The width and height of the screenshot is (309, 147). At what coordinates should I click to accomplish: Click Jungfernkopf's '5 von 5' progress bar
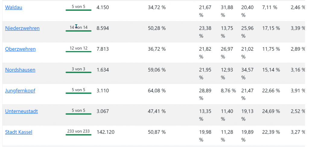click(78, 91)
